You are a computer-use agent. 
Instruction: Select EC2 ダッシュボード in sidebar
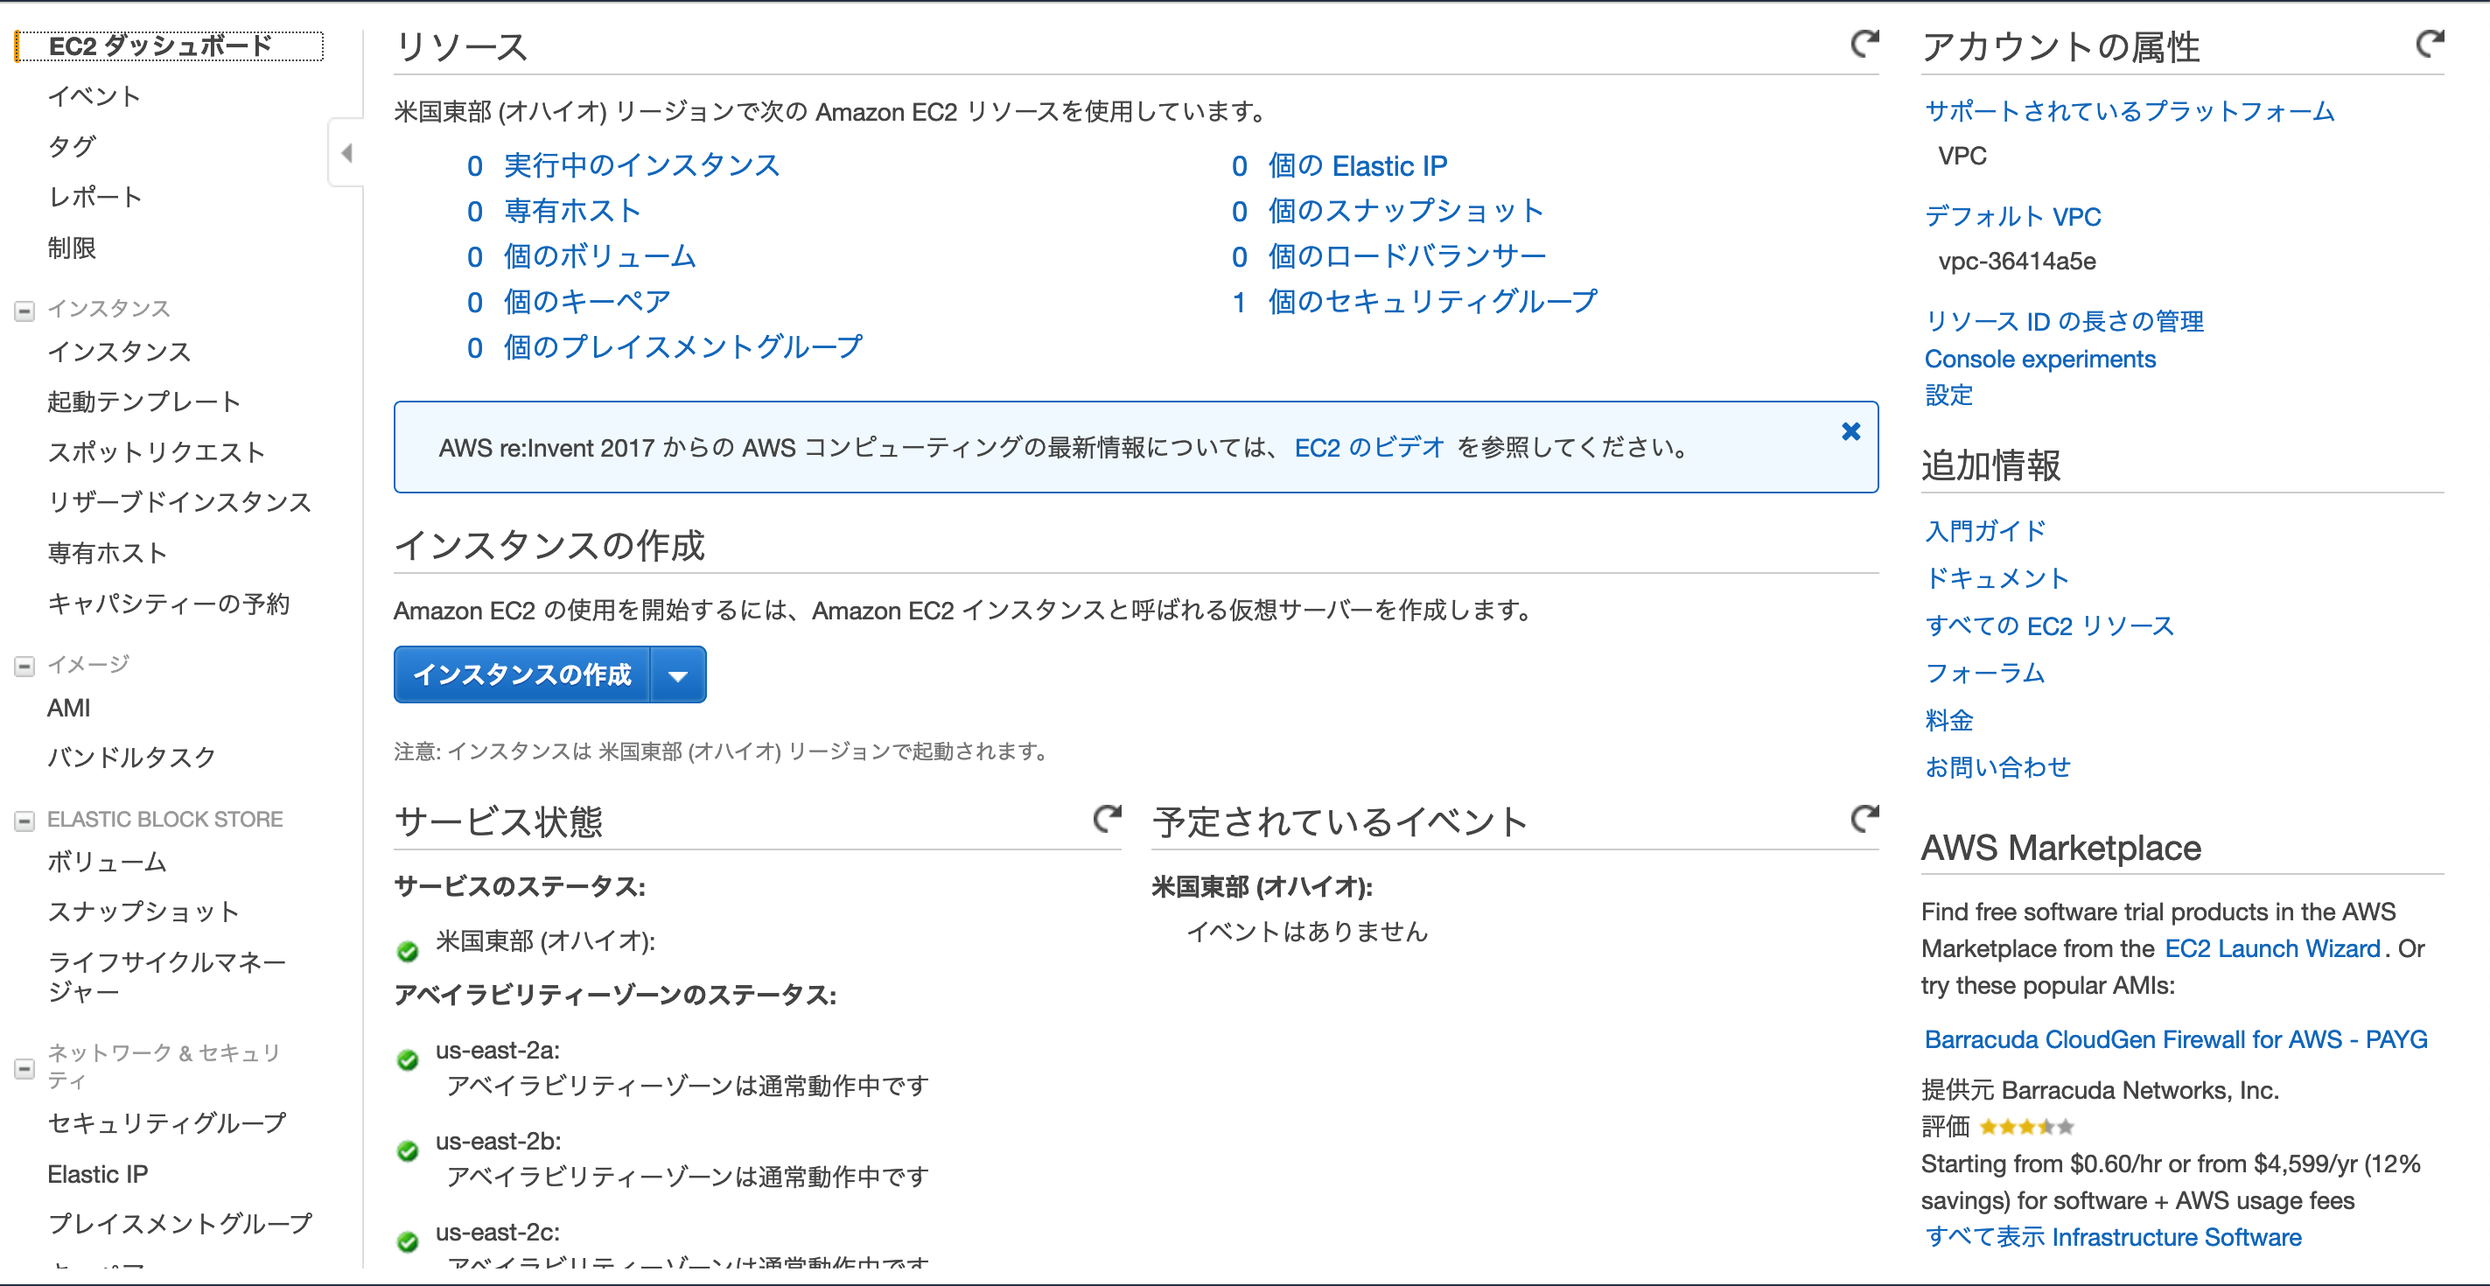(160, 45)
